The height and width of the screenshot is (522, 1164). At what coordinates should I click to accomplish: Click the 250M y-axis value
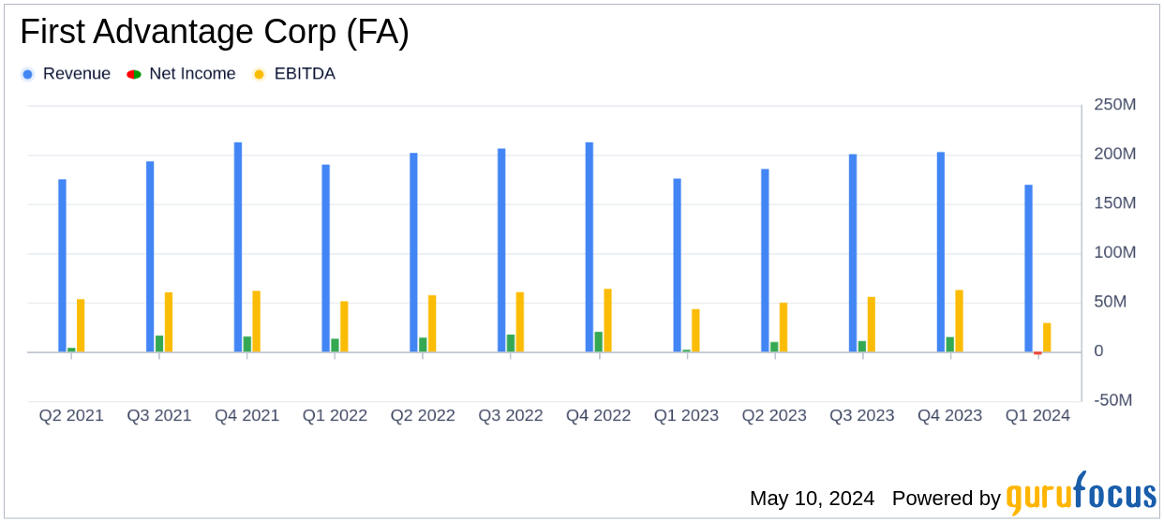click(1115, 104)
